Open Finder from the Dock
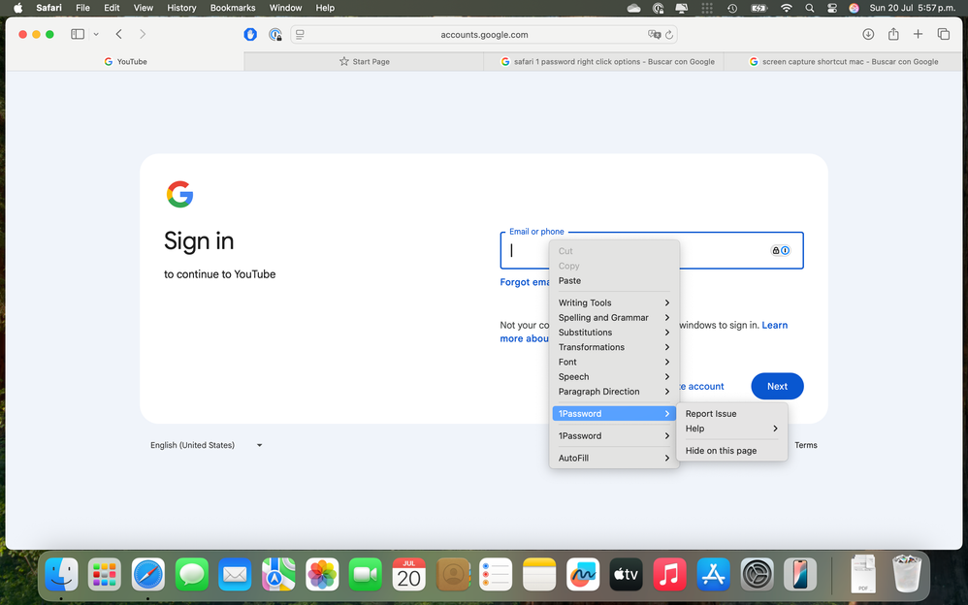Viewport: 968px width, 605px height. pyautogui.click(x=61, y=575)
